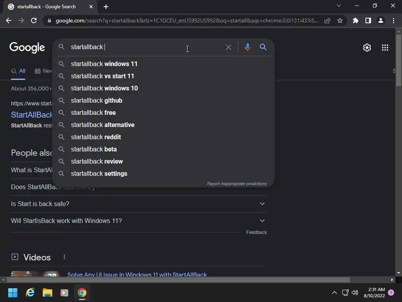Select suggestion startallback windows 11
The width and height of the screenshot is (402, 302).
pyautogui.click(x=164, y=64)
